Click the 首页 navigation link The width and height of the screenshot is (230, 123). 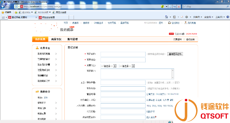(66, 23)
